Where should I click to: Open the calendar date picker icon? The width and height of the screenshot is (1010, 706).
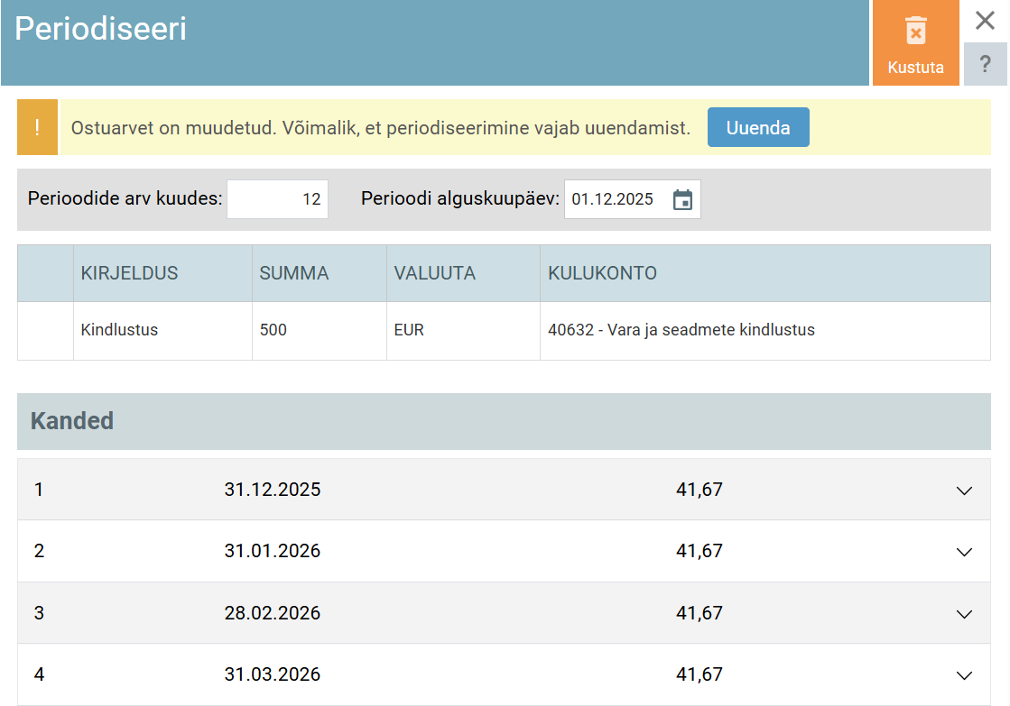(682, 200)
